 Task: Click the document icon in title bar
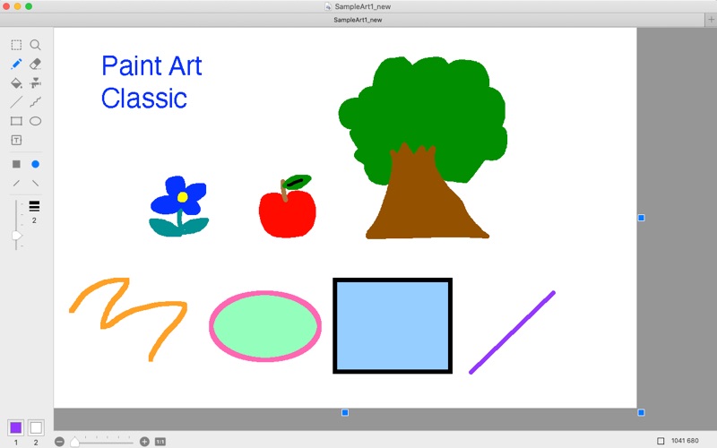click(328, 6)
